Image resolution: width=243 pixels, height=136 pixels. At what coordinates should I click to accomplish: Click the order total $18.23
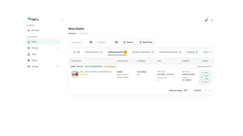120,72
